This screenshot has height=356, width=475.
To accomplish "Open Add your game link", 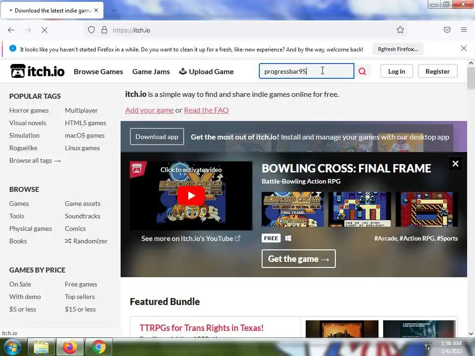I will (x=150, y=110).
